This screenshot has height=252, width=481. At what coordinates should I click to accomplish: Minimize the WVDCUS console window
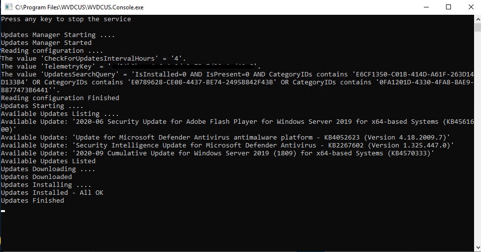point(426,7)
